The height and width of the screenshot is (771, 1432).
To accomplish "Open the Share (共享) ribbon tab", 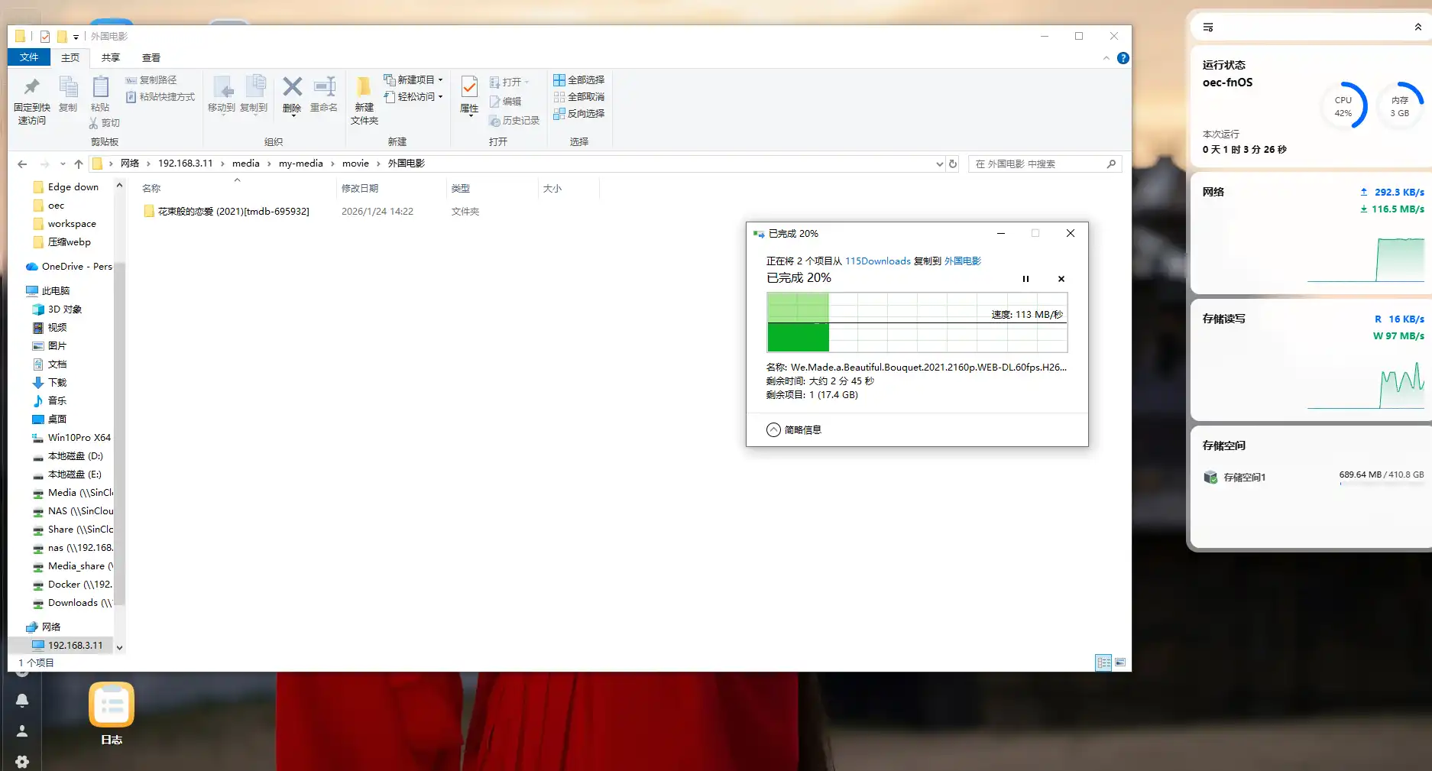I will coord(111,57).
